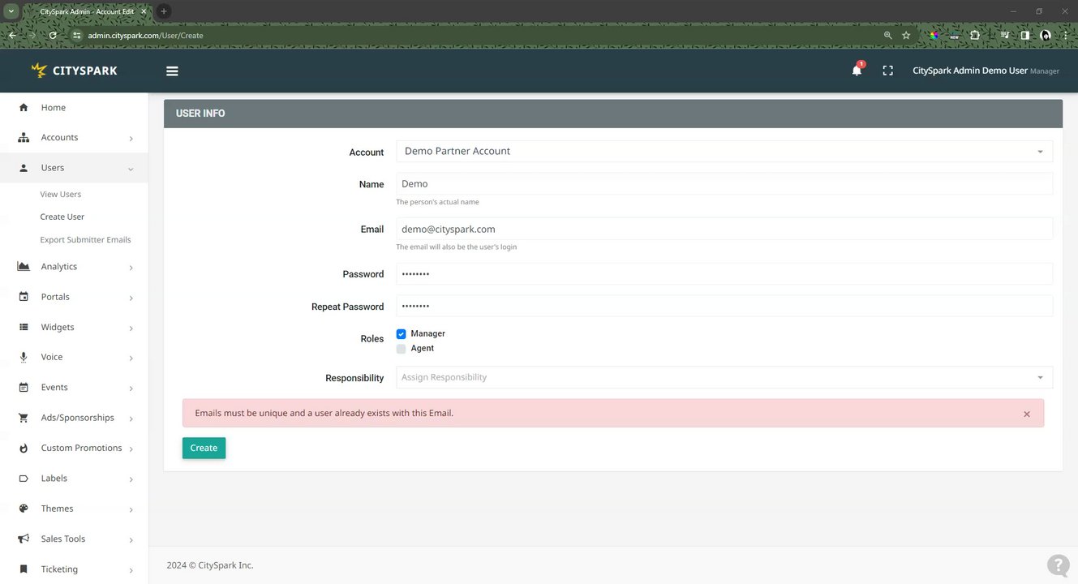Check the Agent role checkbox
Image resolution: width=1078 pixels, height=584 pixels.
point(401,349)
